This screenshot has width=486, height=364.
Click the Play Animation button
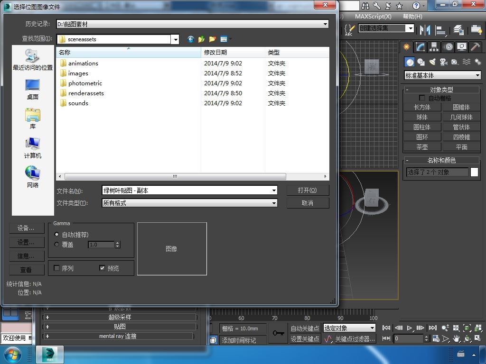point(410,328)
